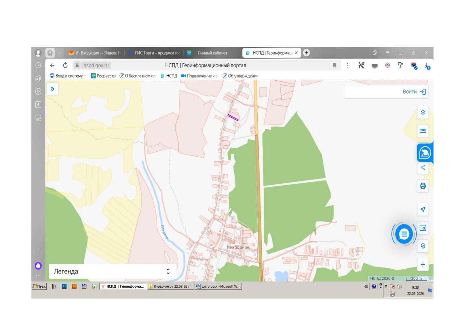
Task: Open tab group dropdown arrow
Action: (x=60, y=53)
